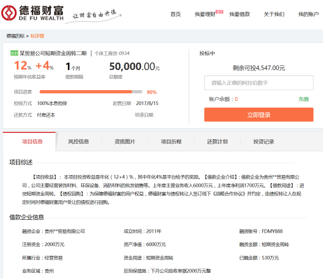Click the green badge beside project title
The height and width of the screenshot is (278, 323).
(x=14, y=53)
